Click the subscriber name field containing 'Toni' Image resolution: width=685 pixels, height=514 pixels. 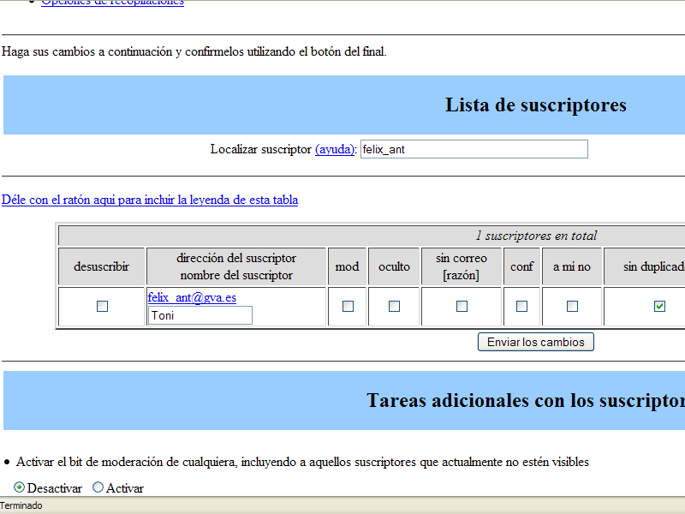coord(200,315)
